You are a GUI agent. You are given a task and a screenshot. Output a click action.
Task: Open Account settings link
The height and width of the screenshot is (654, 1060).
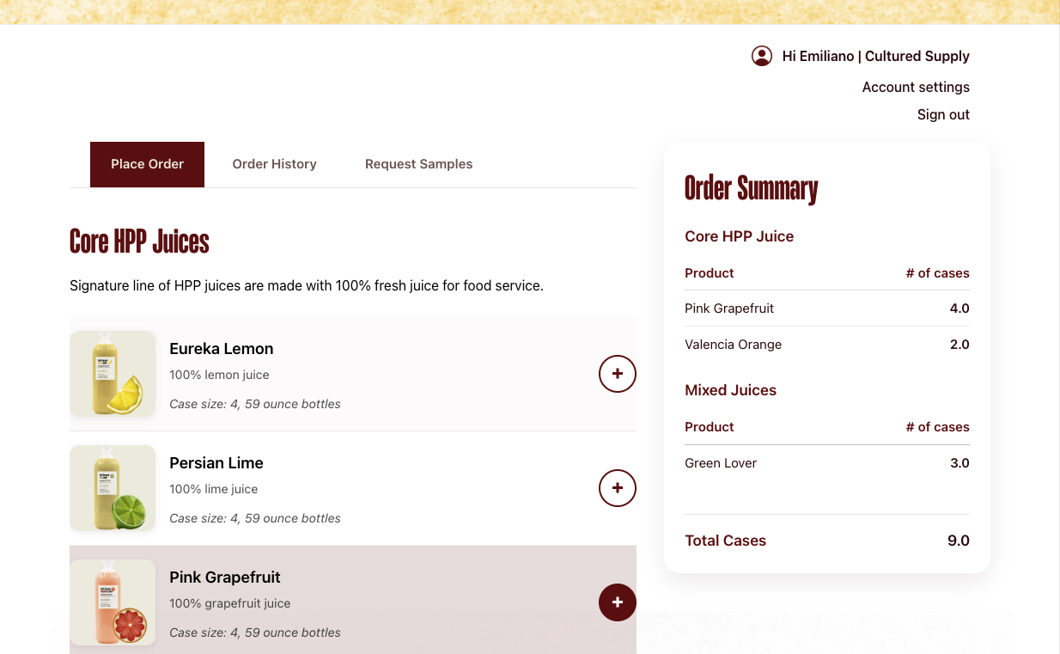click(916, 87)
